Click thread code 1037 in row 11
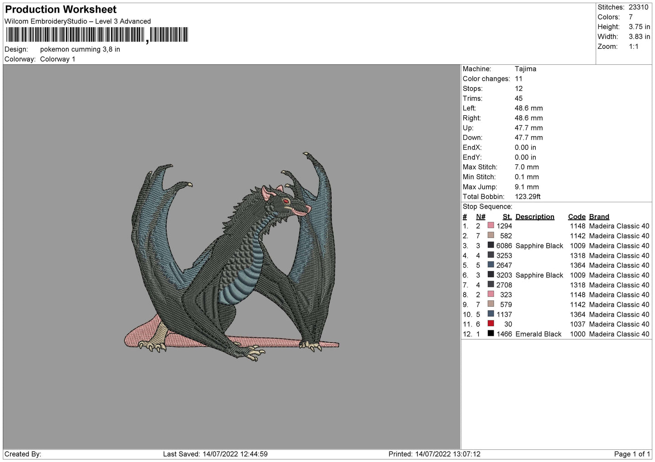This screenshot has height=462, width=655. 577,324
